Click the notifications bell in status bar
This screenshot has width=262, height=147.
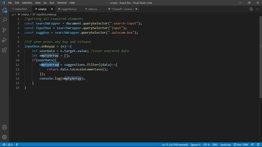click(x=258, y=145)
